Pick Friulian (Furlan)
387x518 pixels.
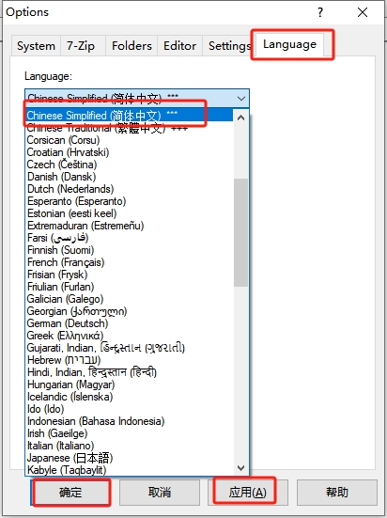[130, 287]
